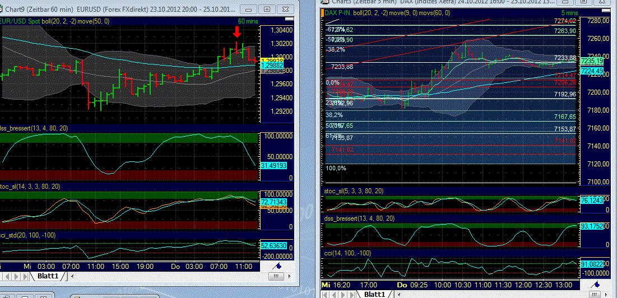Click the '5 mins' timeframe label
The image size is (617, 298).
tap(569, 12)
